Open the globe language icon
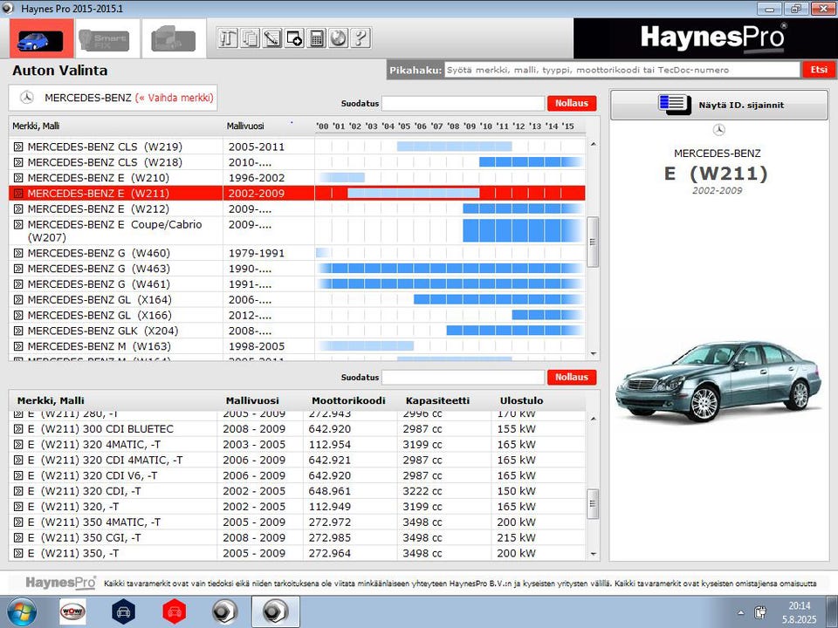Image resolution: width=838 pixels, height=628 pixels. click(x=339, y=38)
